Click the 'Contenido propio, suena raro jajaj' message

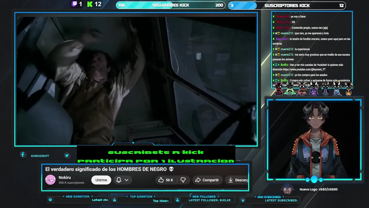(310, 28)
